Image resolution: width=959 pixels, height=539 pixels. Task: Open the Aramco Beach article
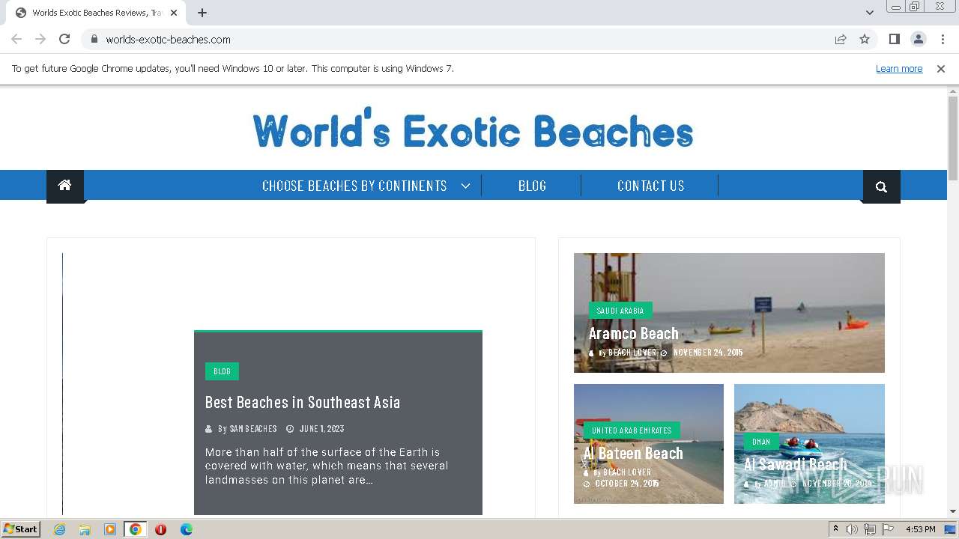633,333
